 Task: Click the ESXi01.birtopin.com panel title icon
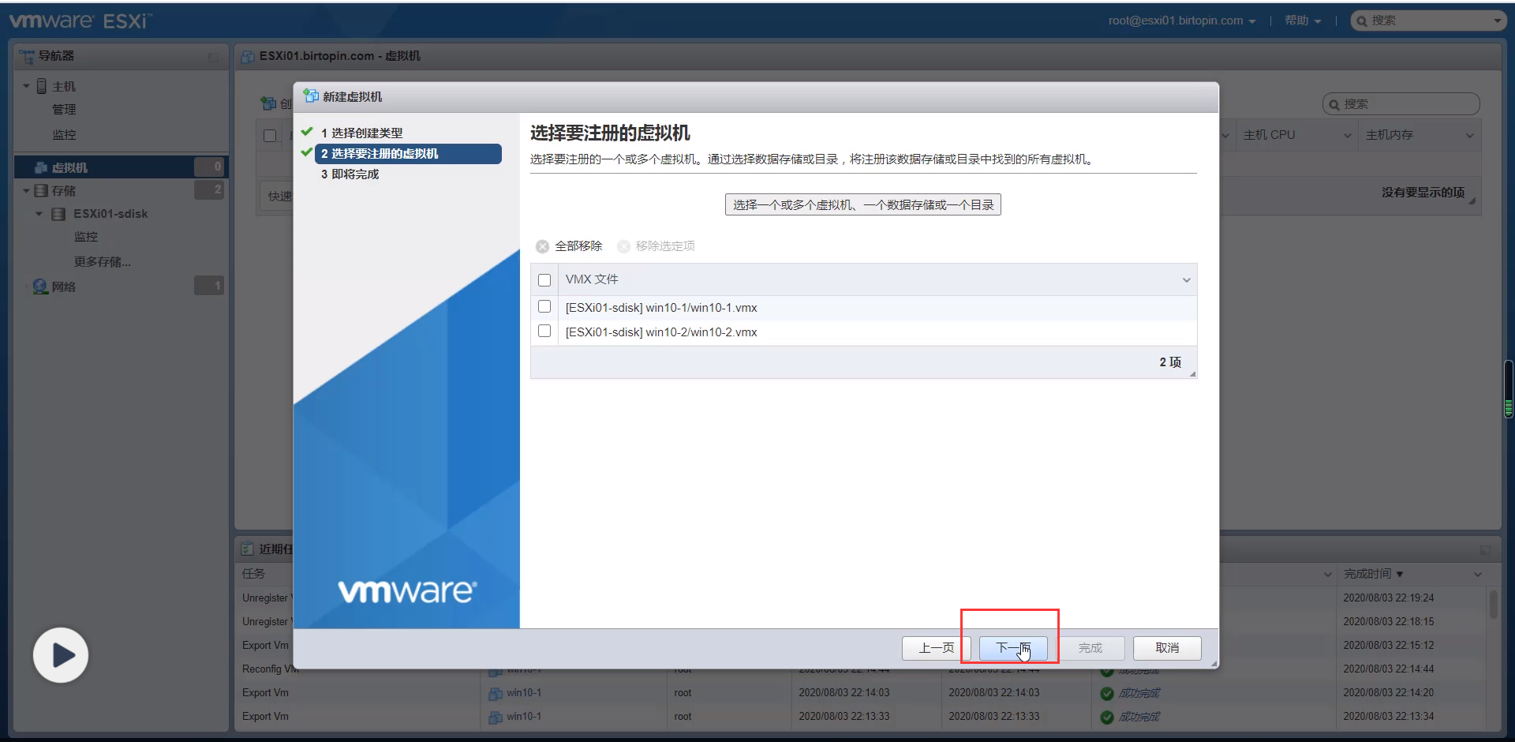pos(248,56)
